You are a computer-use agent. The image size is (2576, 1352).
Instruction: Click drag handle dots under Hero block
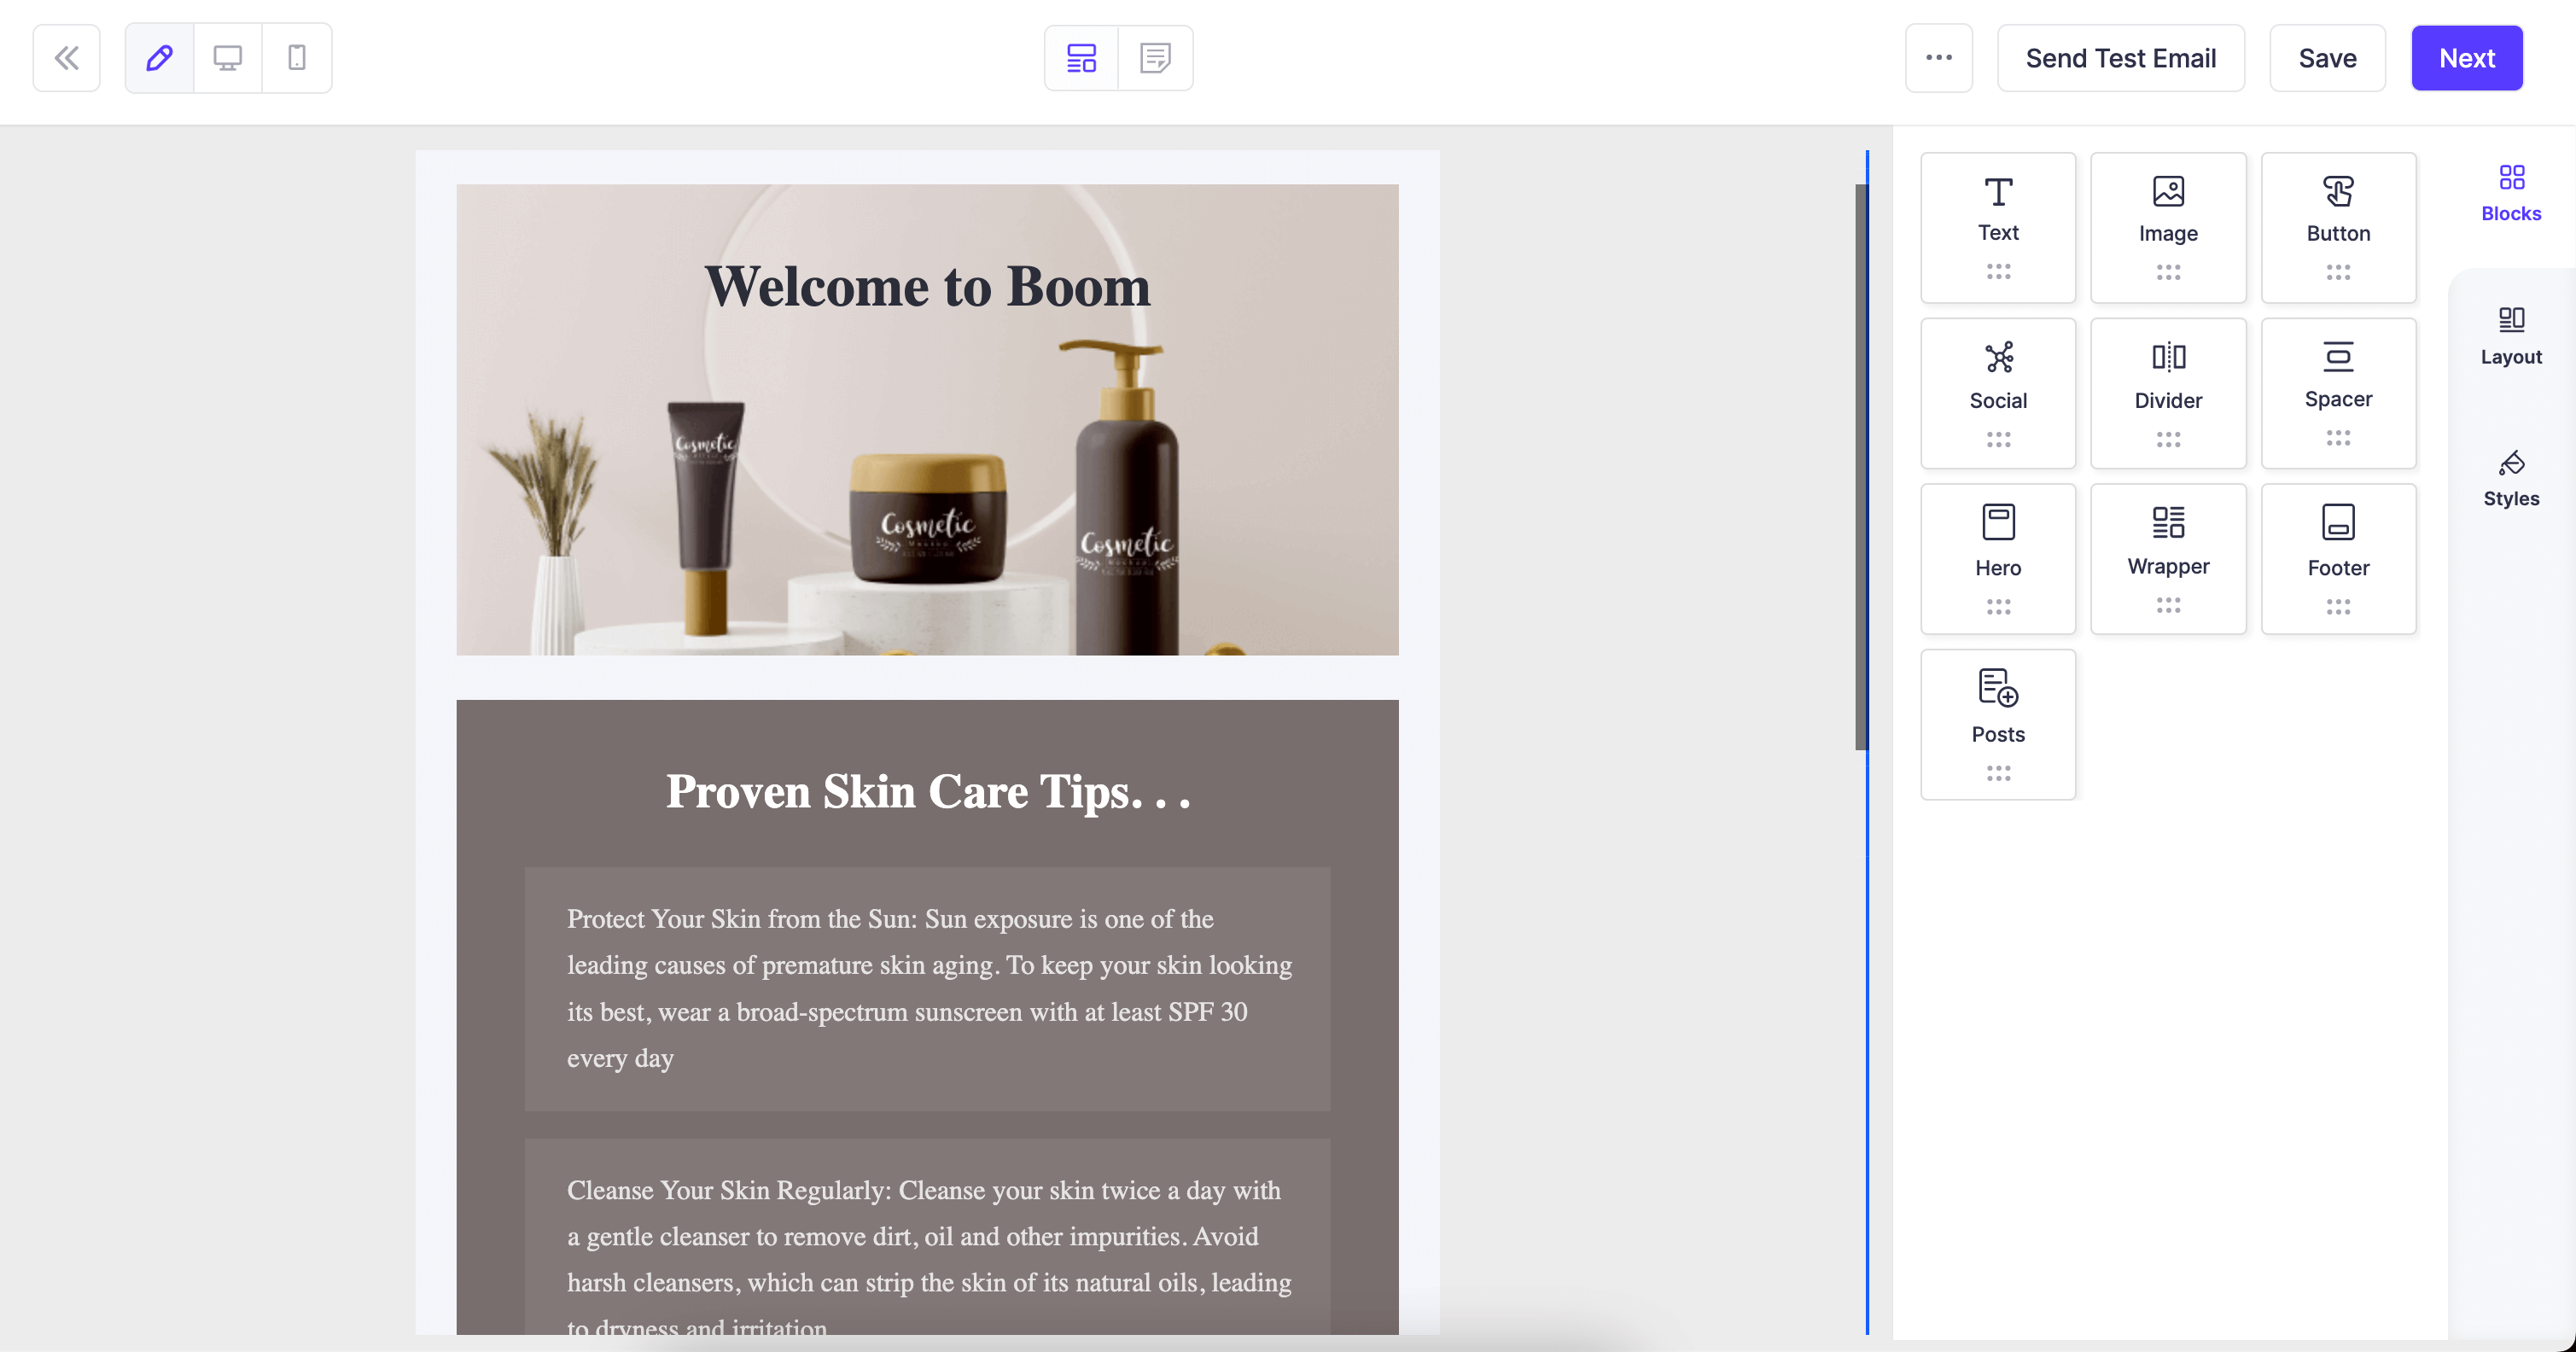coord(1998,606)
